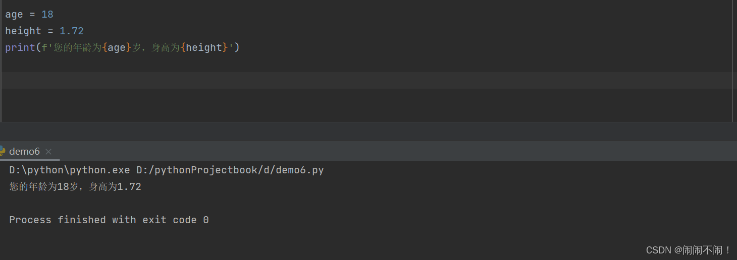Click the closing parenthesis of print statement

tap(237, 47)
